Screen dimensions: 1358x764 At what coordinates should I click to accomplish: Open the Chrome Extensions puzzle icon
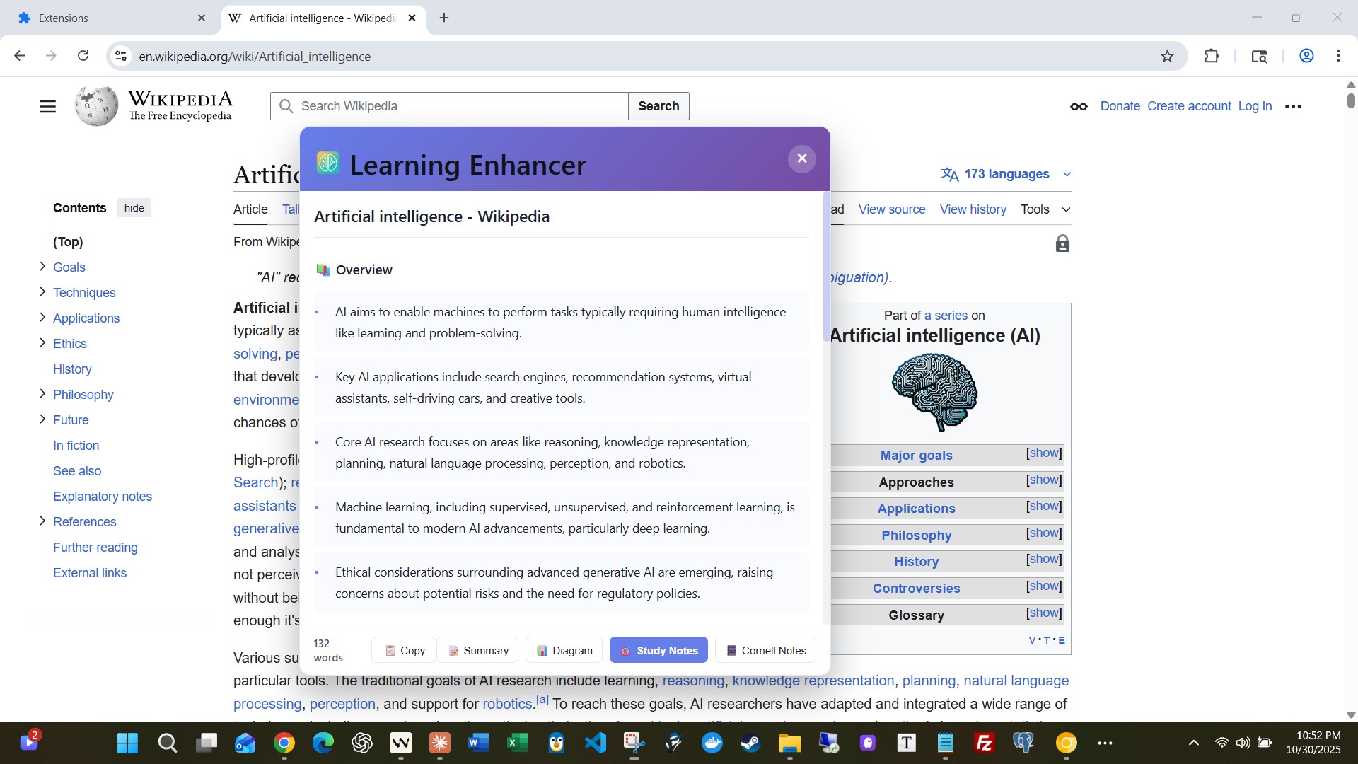coord(1212,56)
